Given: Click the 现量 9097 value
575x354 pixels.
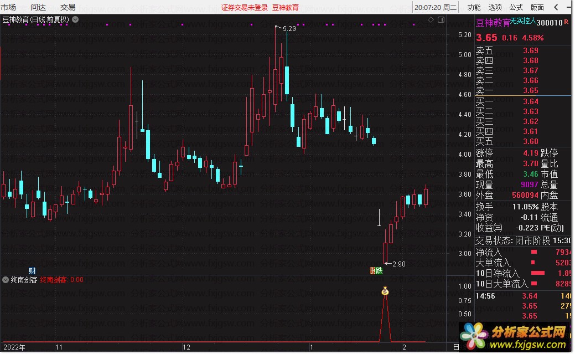Looking at the screenshot, I should pyautogui.click(x=530, y=184).
